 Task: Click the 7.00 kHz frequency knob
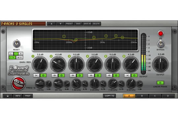point(113,84)
